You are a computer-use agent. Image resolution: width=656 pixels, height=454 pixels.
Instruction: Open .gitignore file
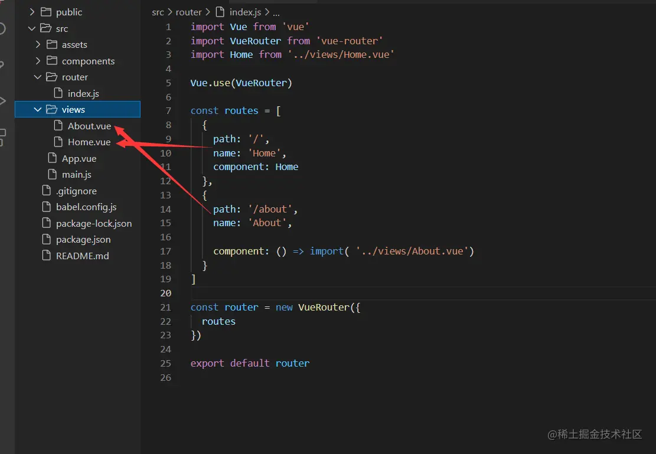(77, 191)
